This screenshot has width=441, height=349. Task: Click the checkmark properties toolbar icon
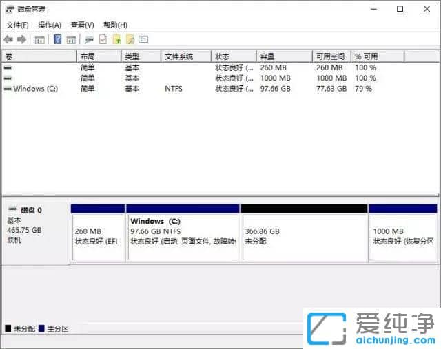(x=103, y=40)
